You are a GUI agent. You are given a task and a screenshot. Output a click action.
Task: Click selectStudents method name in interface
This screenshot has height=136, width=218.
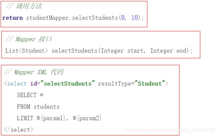[x=74, y=51]
